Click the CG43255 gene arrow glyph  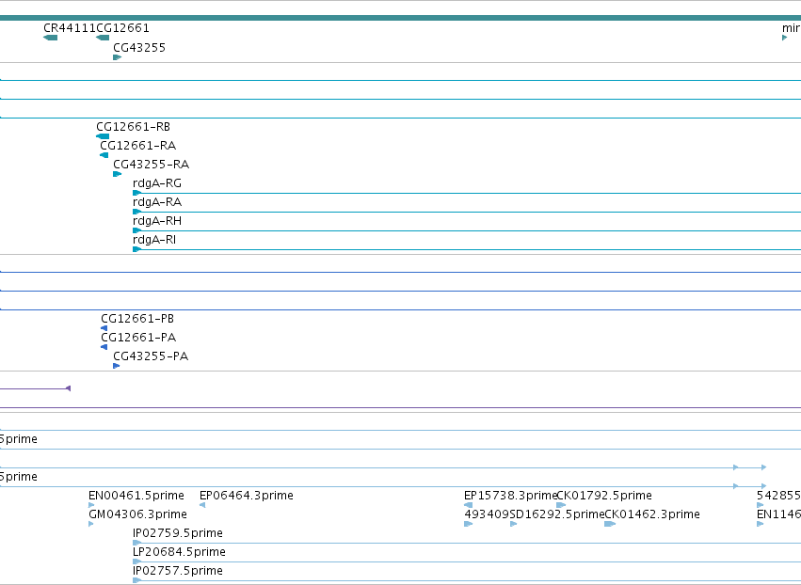pyautogui.click(x=117, y=57)
